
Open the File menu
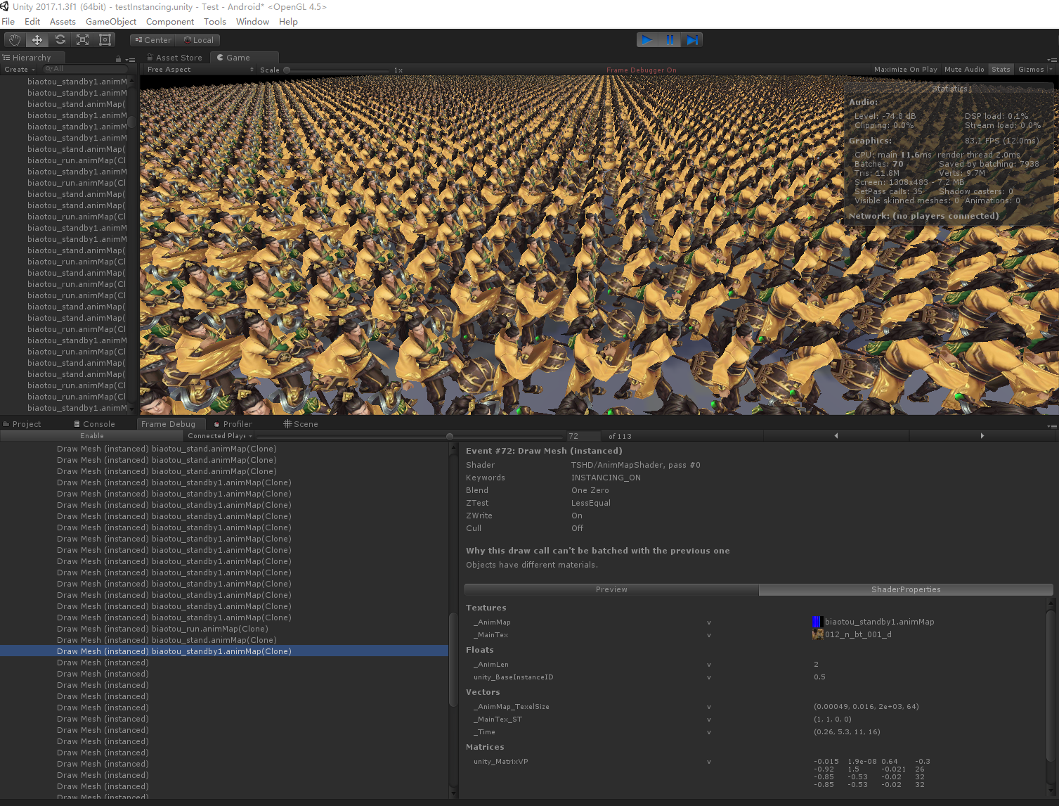point(8,22)
